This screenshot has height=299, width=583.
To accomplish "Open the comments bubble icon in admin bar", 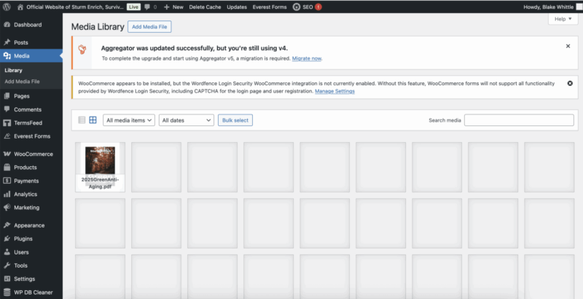I will pos(149,7).
